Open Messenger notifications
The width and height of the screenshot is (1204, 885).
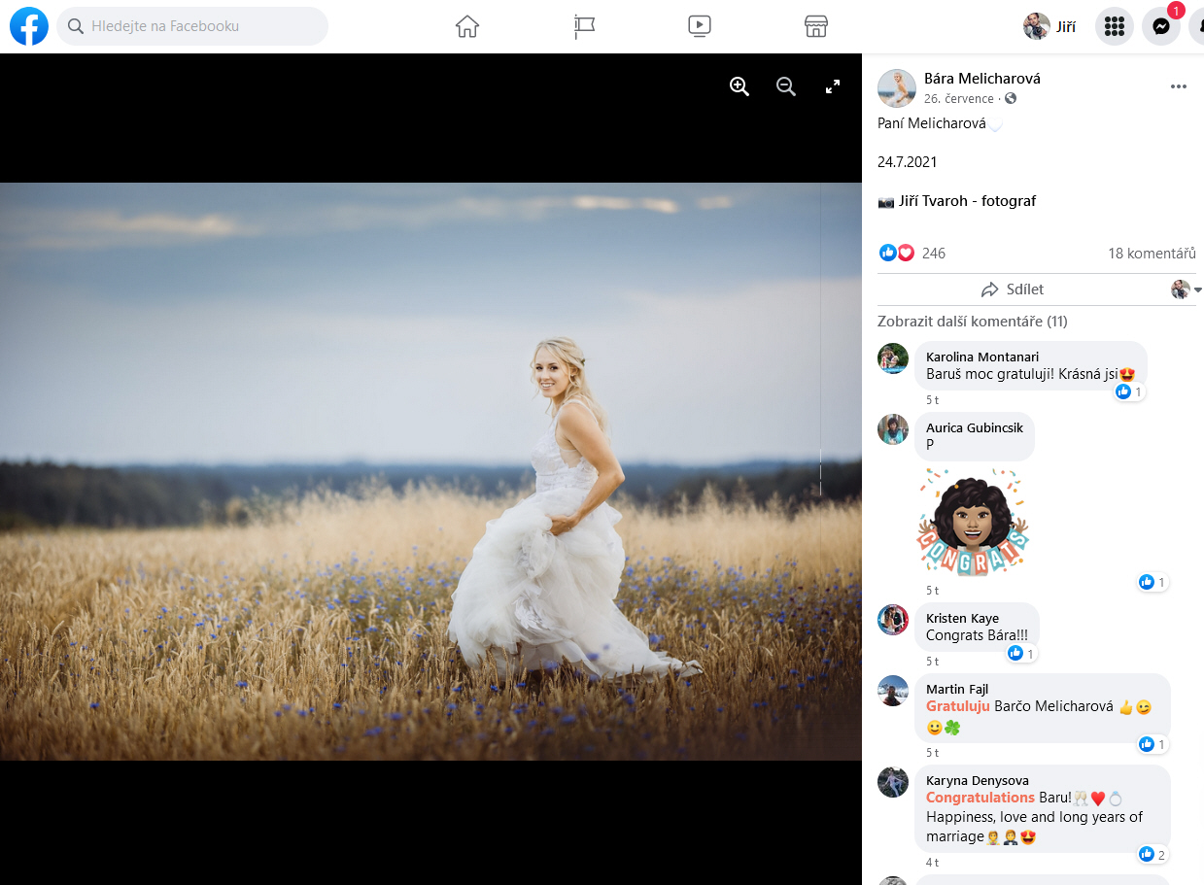click(1160, 26)
